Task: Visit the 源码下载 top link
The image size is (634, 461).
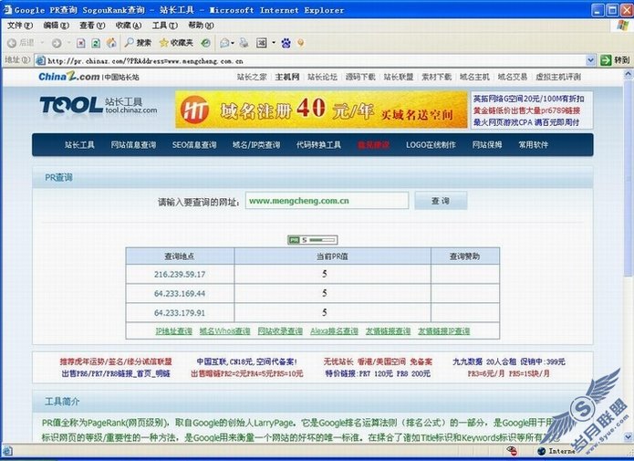Action: pos(360,77)
